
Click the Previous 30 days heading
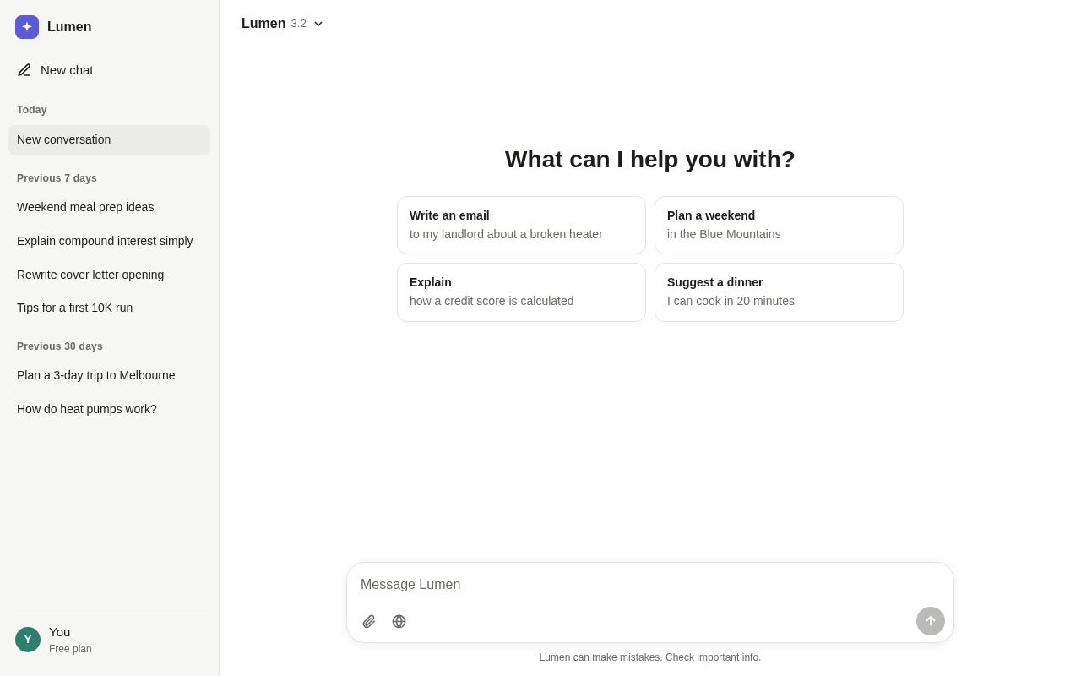(60, 346)
